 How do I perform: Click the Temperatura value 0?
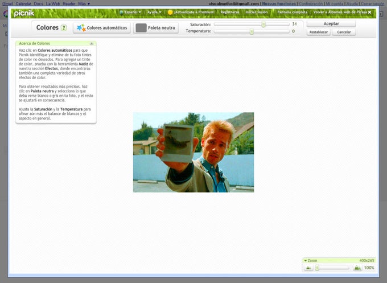(294, 31)
